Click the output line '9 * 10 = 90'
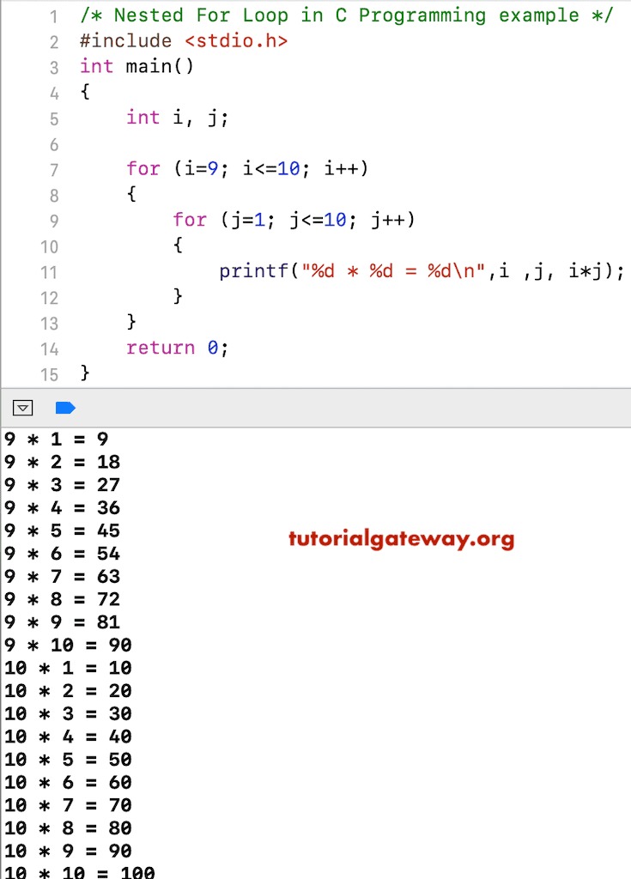631x879 pixels. (68, 646)
